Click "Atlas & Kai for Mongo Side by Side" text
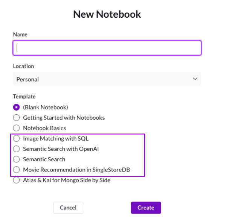Image resolution: width=241 pixels, height=220 pixels. 67,180
